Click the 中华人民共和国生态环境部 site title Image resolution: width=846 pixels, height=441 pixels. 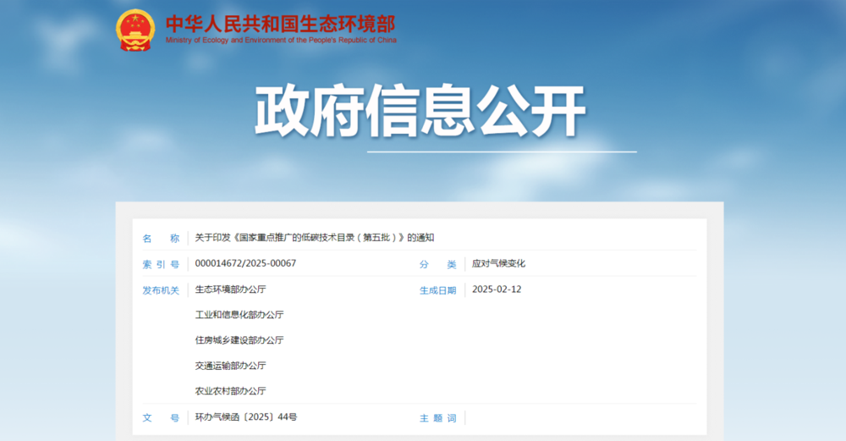click(x=280, y=23)
